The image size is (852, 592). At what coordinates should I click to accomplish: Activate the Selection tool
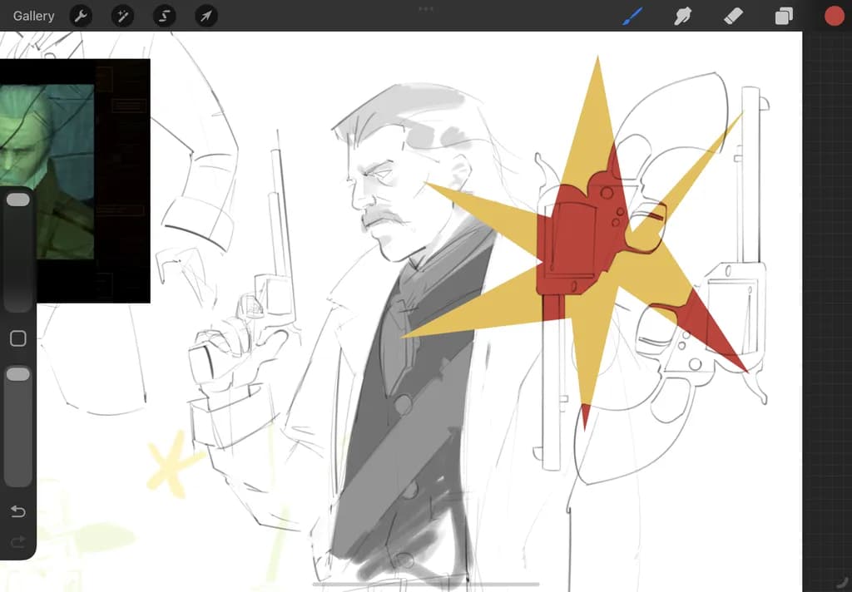pos(164,17)
